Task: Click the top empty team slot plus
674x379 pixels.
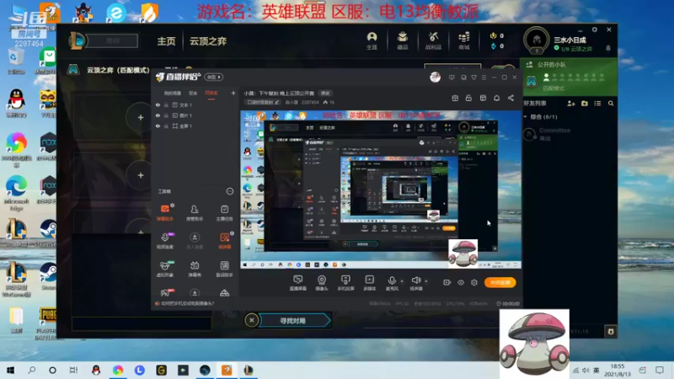Action: [141, 117]
